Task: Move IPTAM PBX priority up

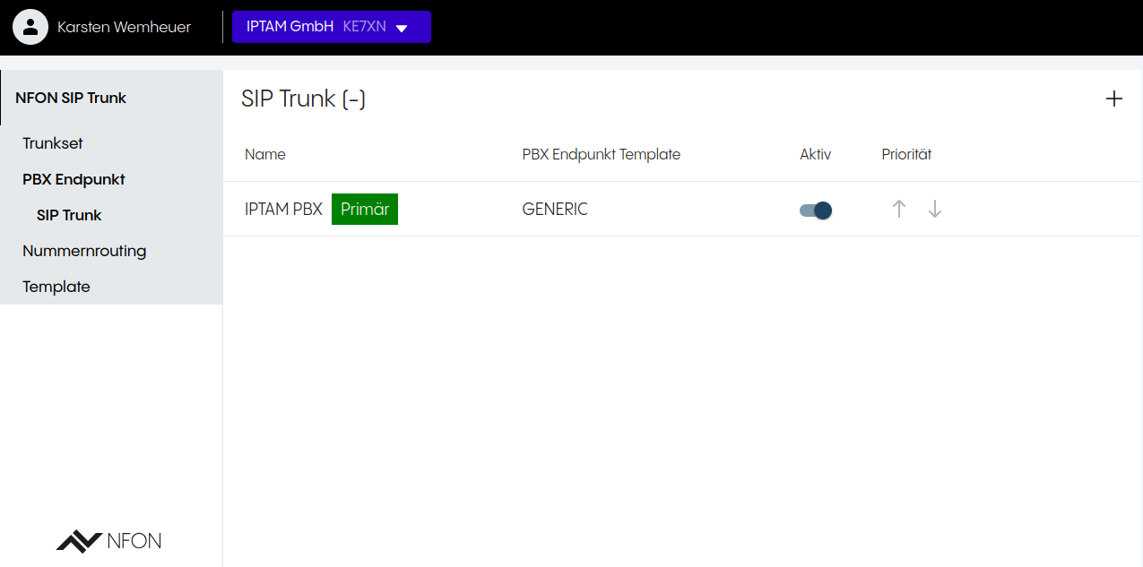Action: pyautogui.click(x=899, y=209)
